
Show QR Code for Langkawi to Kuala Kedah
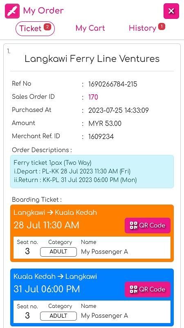[x=148, y=225]
